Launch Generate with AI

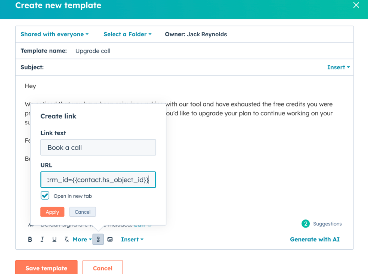[x=315, y=239]
